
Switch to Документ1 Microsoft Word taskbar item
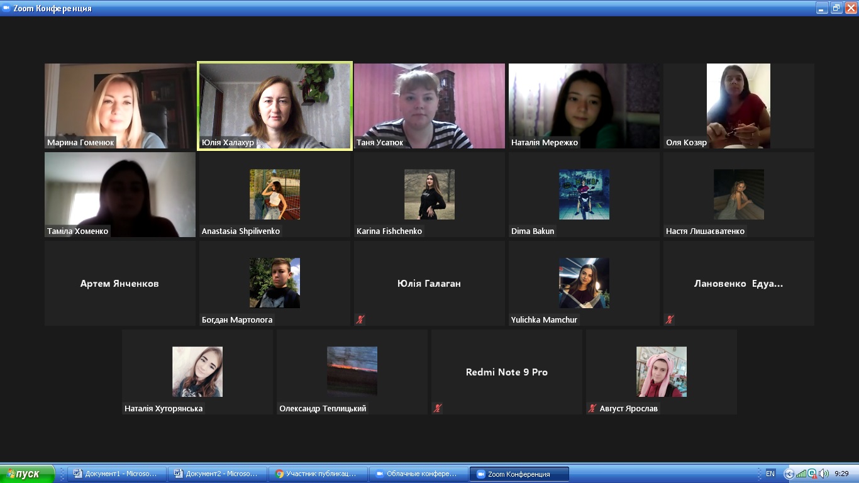(x=117, y=474)
